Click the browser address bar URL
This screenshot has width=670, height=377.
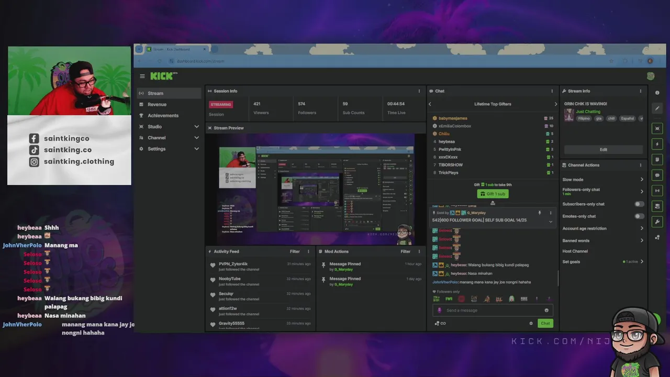click(200, 61)
